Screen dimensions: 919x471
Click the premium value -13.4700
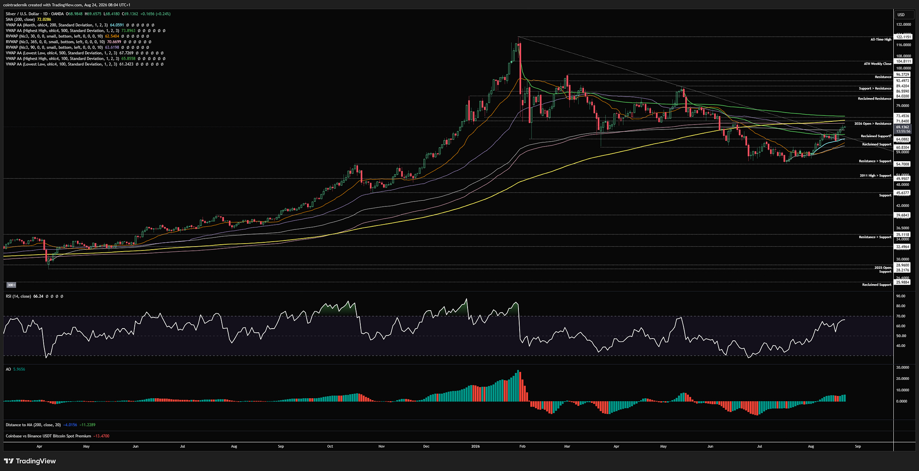click(101, 436)
